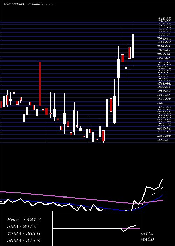Click the blue 12MA line near right end
Image resolution: width=175 pixels, height=246 pixels.
156,199
